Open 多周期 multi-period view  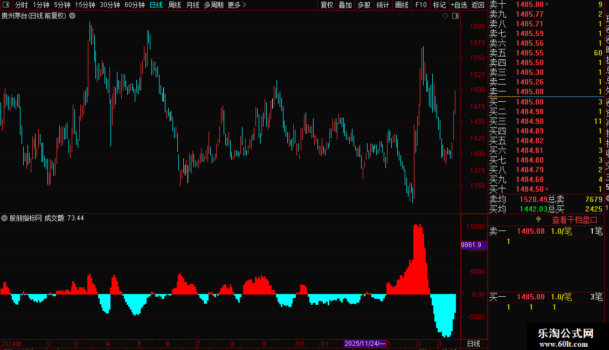pos(213,5)
